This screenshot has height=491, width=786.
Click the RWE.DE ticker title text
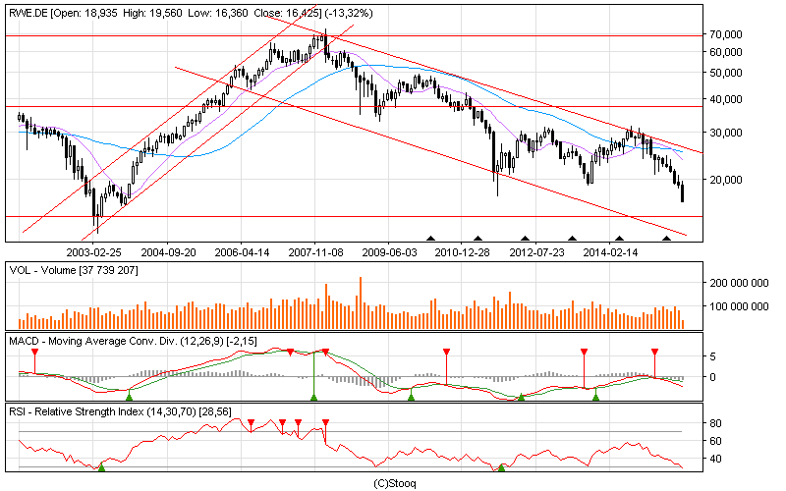click(28, 13)
